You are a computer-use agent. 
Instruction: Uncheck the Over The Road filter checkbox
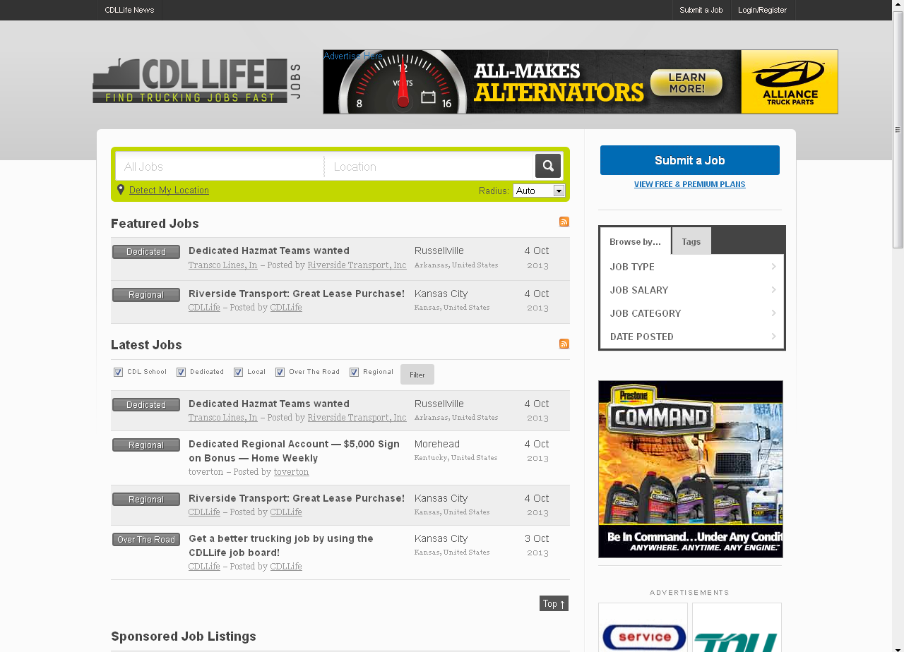click(280, 373)
